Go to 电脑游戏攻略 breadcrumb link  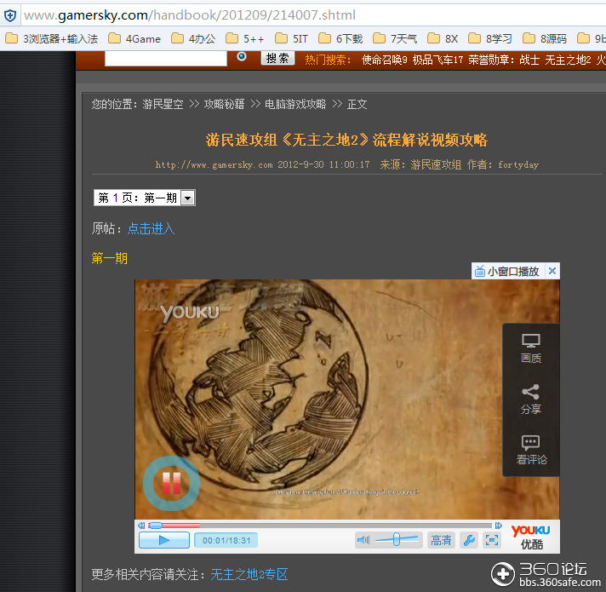pyautogui.click(x=295, y=104)
